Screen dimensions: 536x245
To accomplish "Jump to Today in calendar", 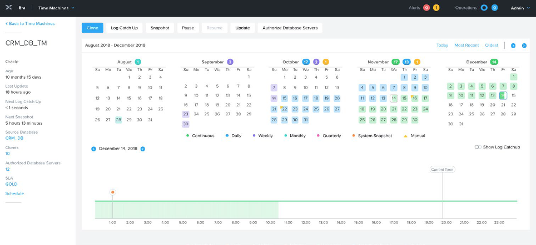I will 443,45.
